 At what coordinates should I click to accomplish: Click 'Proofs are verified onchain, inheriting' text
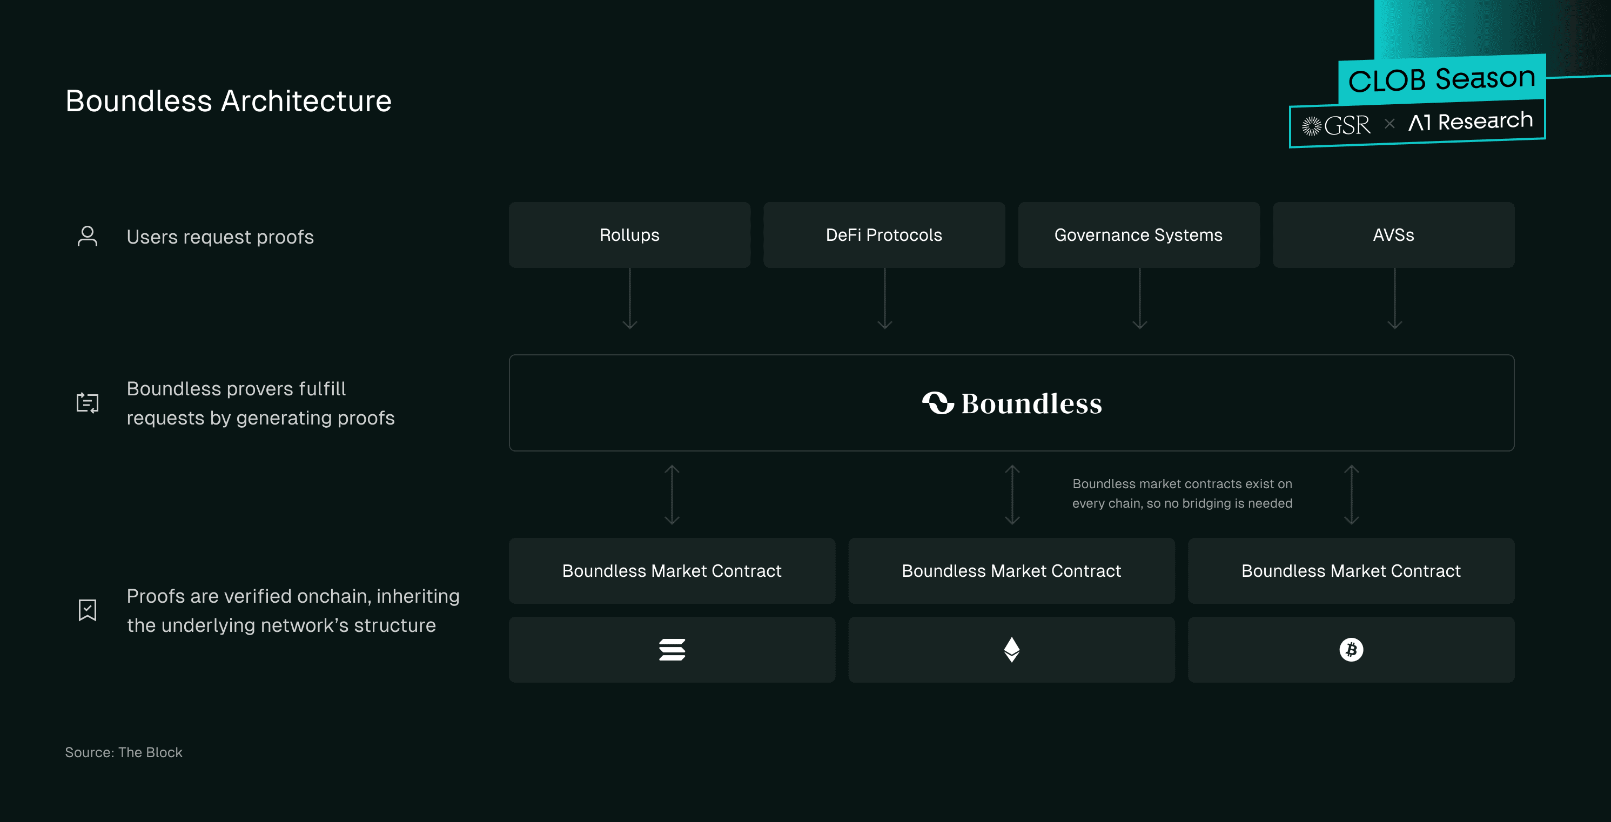(293, 596)
